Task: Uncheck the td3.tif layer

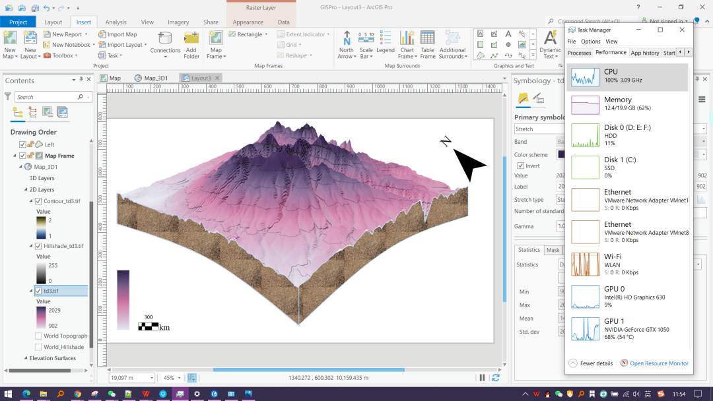Action: (38, 291)
